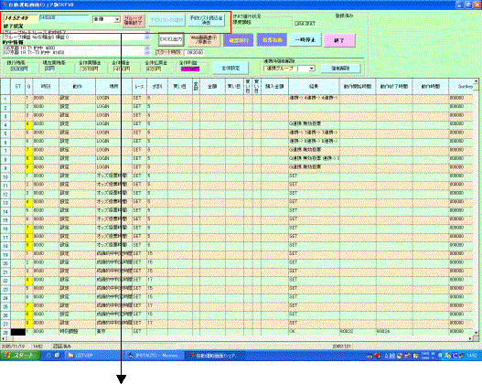482x384 pixels.
Task: Click the pink 終了 button
Action: tap(339, 40)
